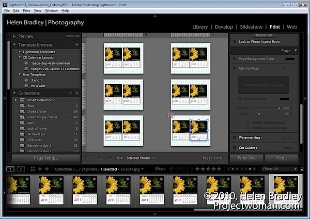The height and width of the screenshot is (219, 310).
Task: Show first page square icon in toolbar
Action: 88,158
